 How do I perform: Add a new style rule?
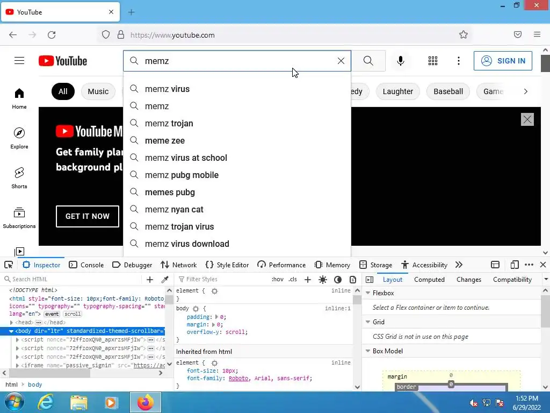click(x=308, y=280)
